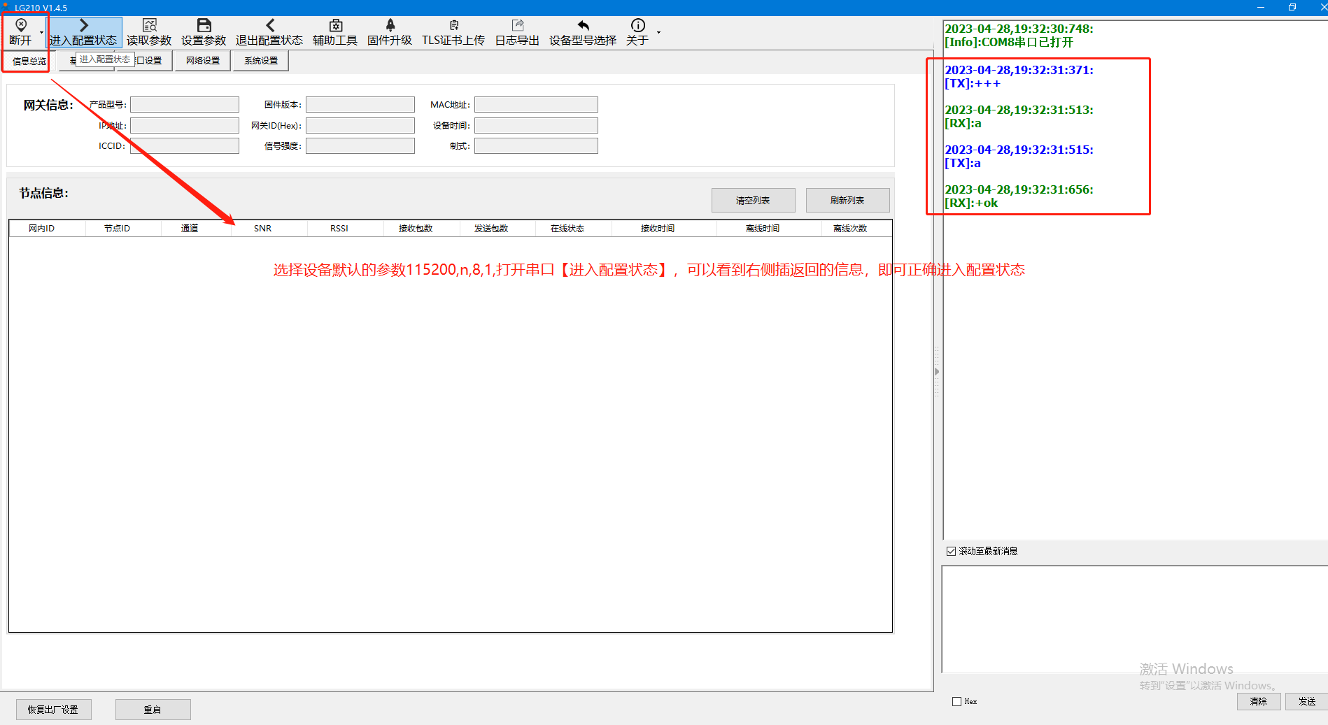The height and width of the screenshot is (725, 1328).
Task: Toggle the 滚动至最新消息 checkbox
Action: (951, 551)
